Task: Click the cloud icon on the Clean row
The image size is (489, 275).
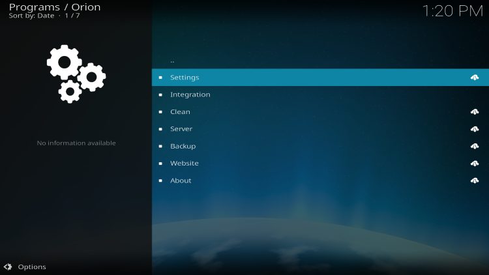Action: [475, 111]
